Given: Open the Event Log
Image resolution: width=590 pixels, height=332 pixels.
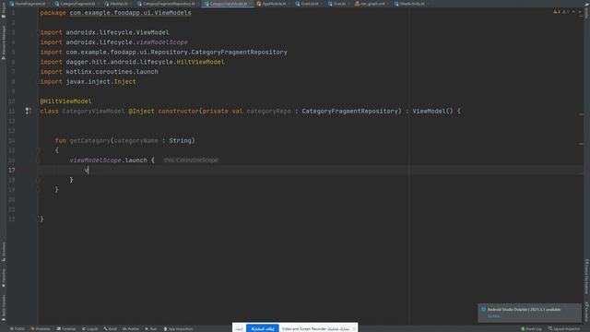Looking at the screenshot, I should [x=531, y=329].
